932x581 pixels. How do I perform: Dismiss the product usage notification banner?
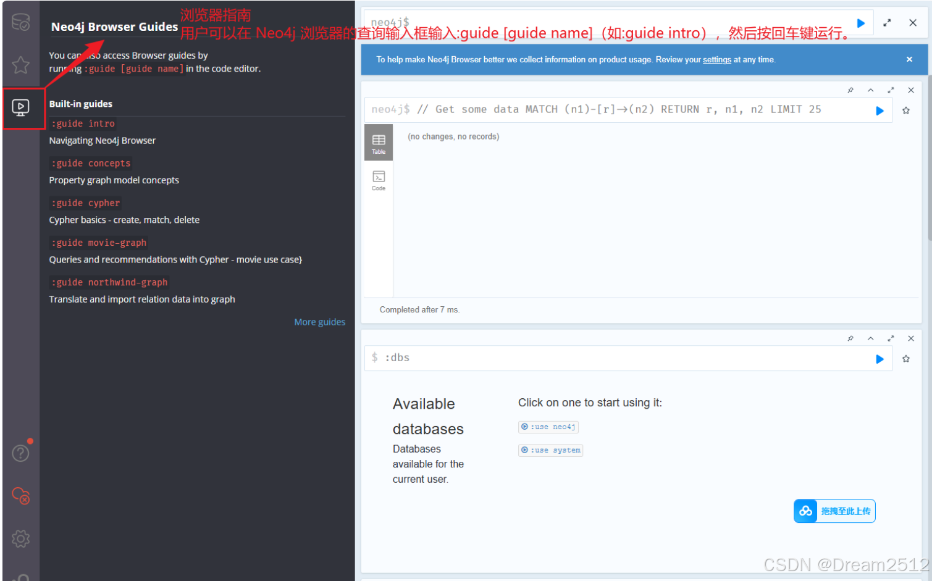coord(909,59)
